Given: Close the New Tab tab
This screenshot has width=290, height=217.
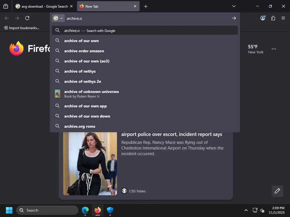Looking at the screenshot, I should tap(135, 6).
